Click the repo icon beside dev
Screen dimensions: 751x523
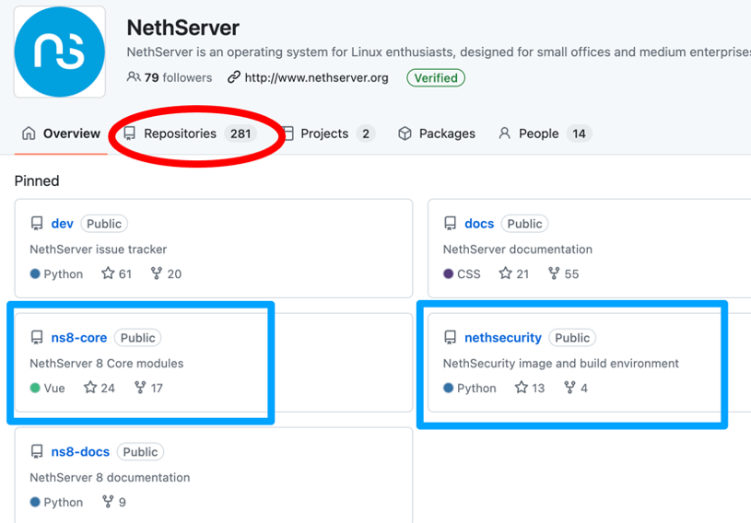[x=37, y=224]
